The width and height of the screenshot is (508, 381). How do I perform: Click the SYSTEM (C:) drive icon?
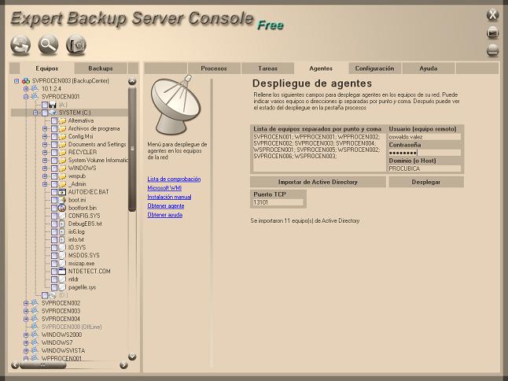pyautogui.click(x=53, y=113)
